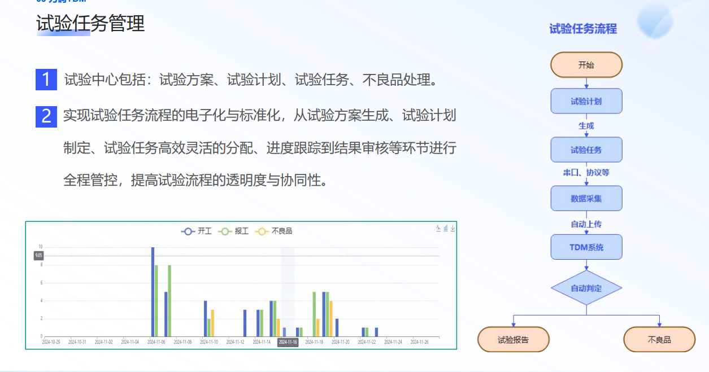Viewport: 709px width, 372px height.
Task: Click the 2024-11-14 x-axis date
Action: point(262,342)
